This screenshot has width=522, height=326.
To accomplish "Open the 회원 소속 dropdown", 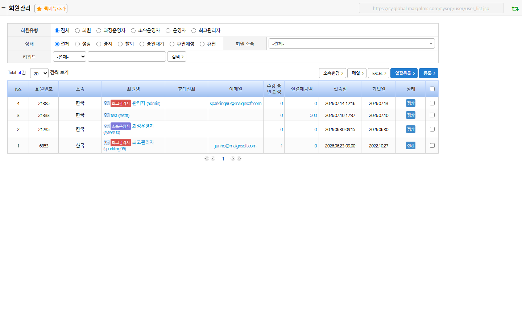I will (352, 43).
